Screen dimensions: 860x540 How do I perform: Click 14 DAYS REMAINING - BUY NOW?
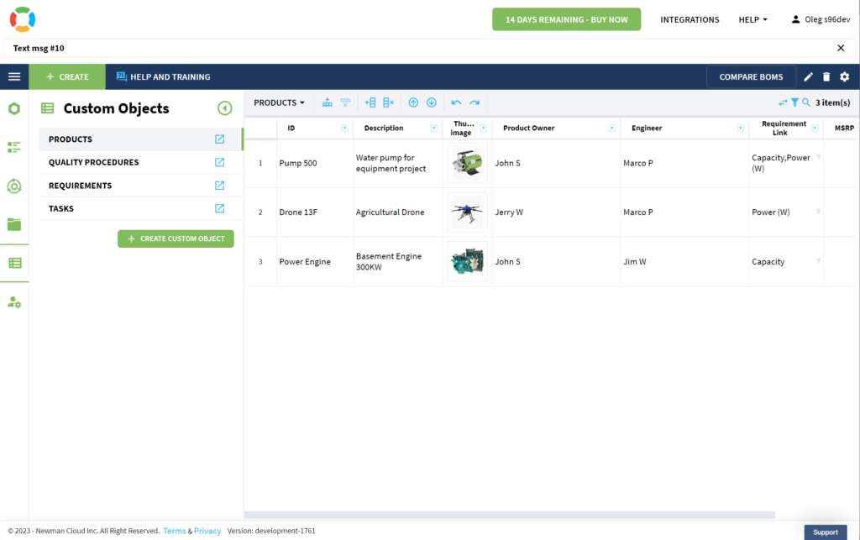[x=567, y=19]
